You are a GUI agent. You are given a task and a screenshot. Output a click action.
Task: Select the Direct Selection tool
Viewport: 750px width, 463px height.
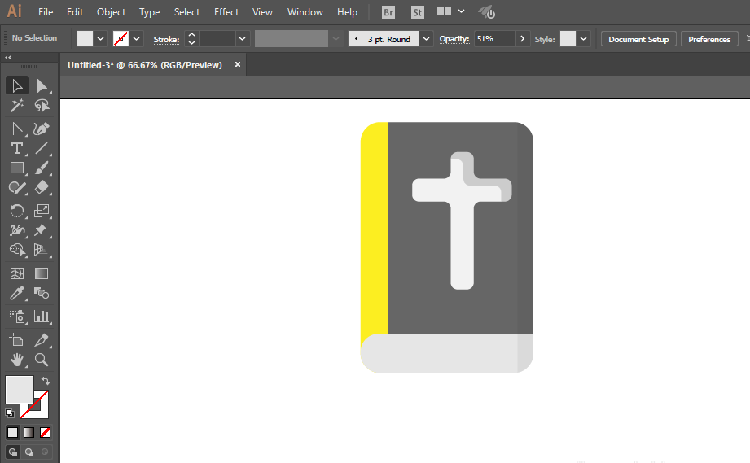(x=42, y=86)
